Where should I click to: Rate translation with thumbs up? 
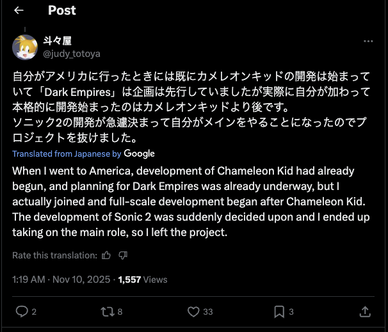click(x=106, y=255)
